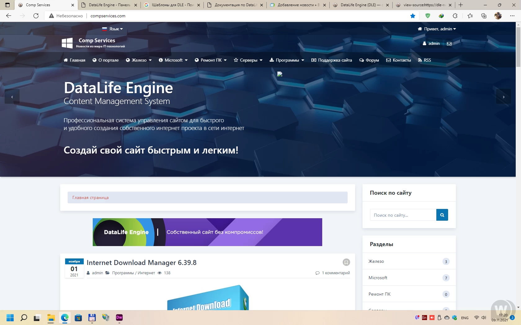Click the blue search magnifier button

coord(442,215)
